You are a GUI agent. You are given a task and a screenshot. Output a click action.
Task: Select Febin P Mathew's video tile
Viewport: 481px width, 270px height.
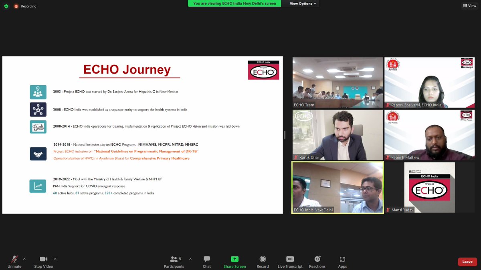point(429,135)
